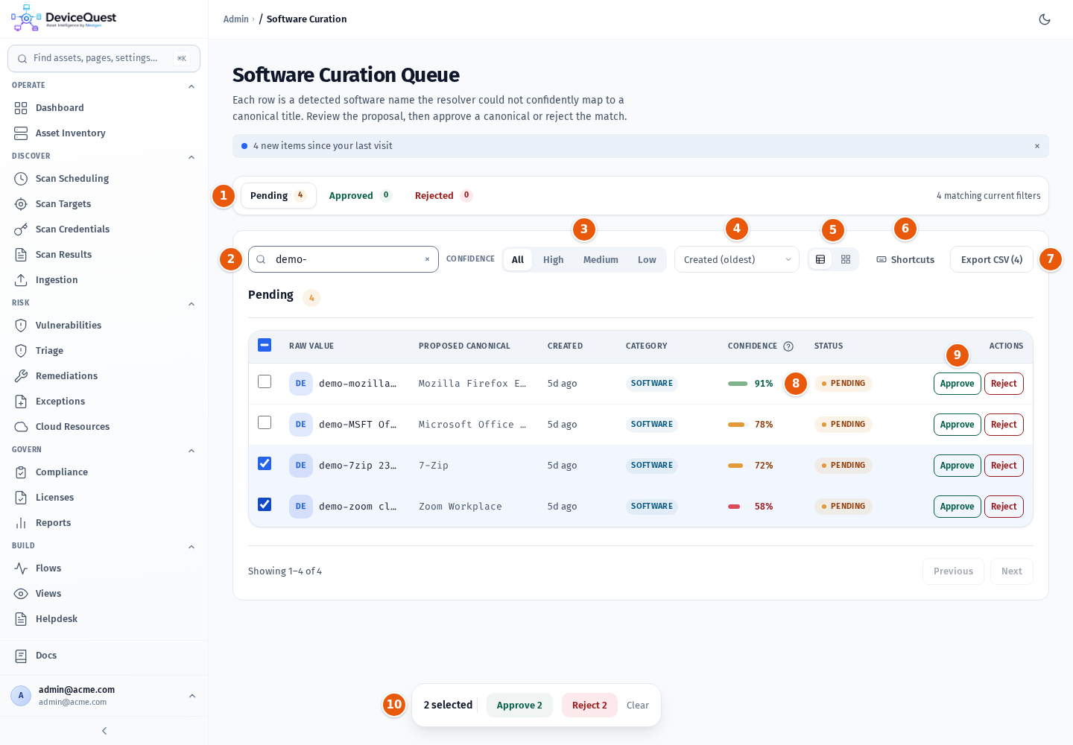The image size is (1073, 745).
Task: Switch to grid card view
Action: (x=846, y=259)
